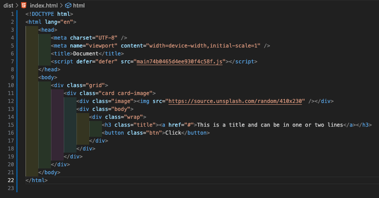Click line number 22 in the gutter
The width and height of the screenshot is (379, 198).
pyautogui.click(x=11, y=180)
